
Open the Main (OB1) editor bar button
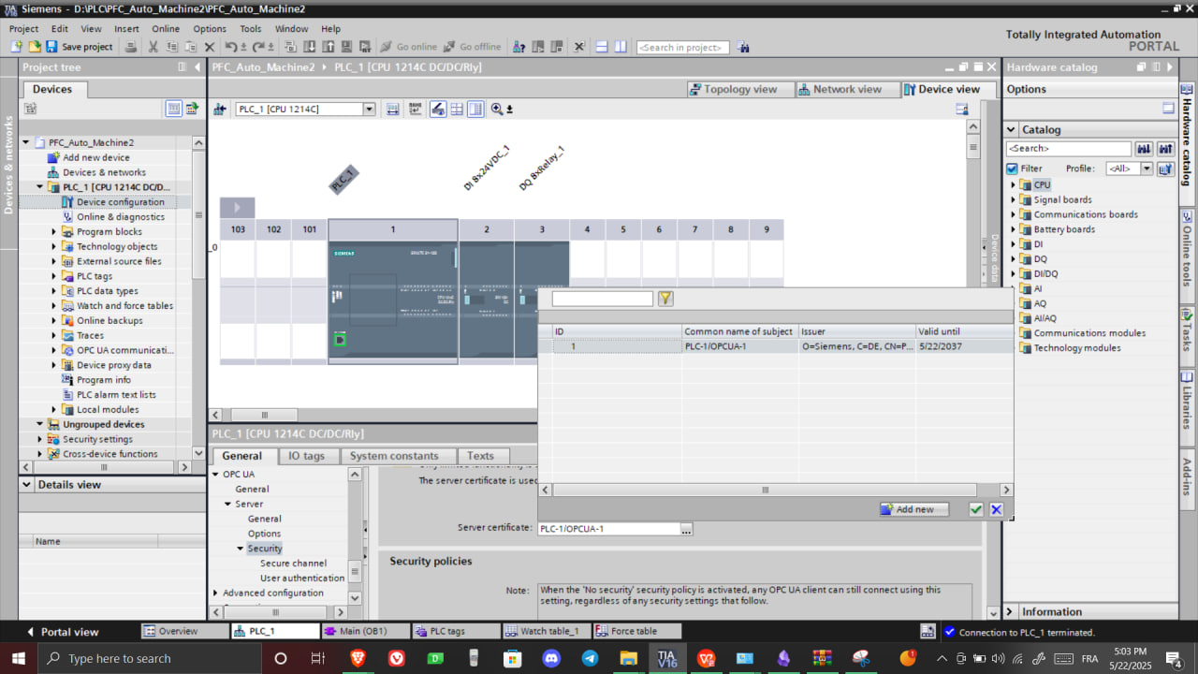click(x=366, y=632)
